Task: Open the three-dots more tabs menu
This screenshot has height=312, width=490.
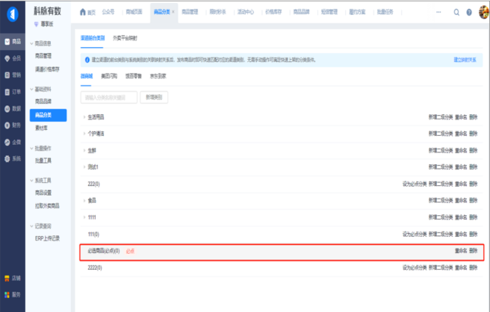Action: coord(438,13)
